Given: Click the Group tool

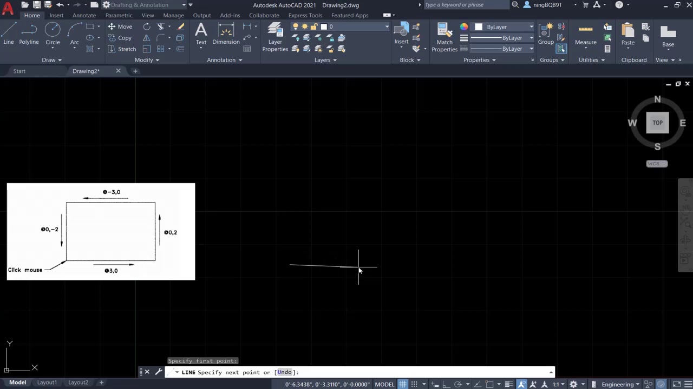Looking at the screenshot, I should (546, 33).
